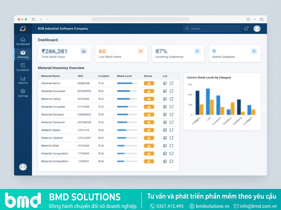Sort by SKU column header
This screenshot has height=210, width=281.
click(80, 76)
